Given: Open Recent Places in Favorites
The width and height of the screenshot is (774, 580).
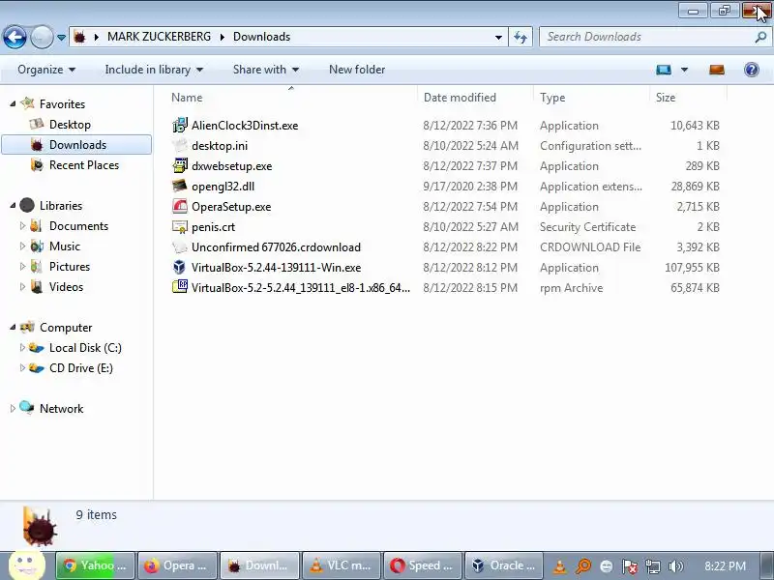Looking at the screenshot, I should (84, 164).
